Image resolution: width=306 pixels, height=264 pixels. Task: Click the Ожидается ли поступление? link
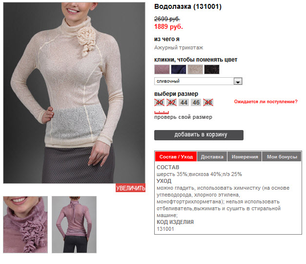[266, 102]
